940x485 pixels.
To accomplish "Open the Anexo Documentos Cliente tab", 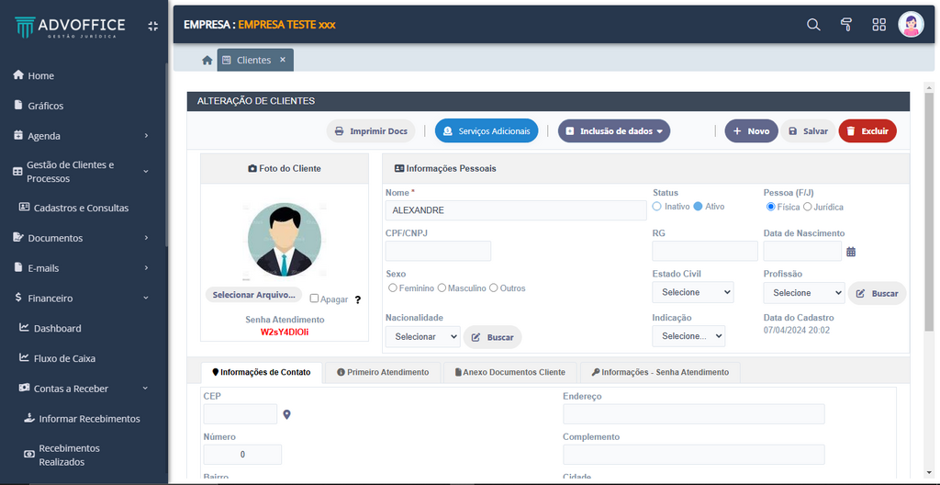I will coord(510,372).
